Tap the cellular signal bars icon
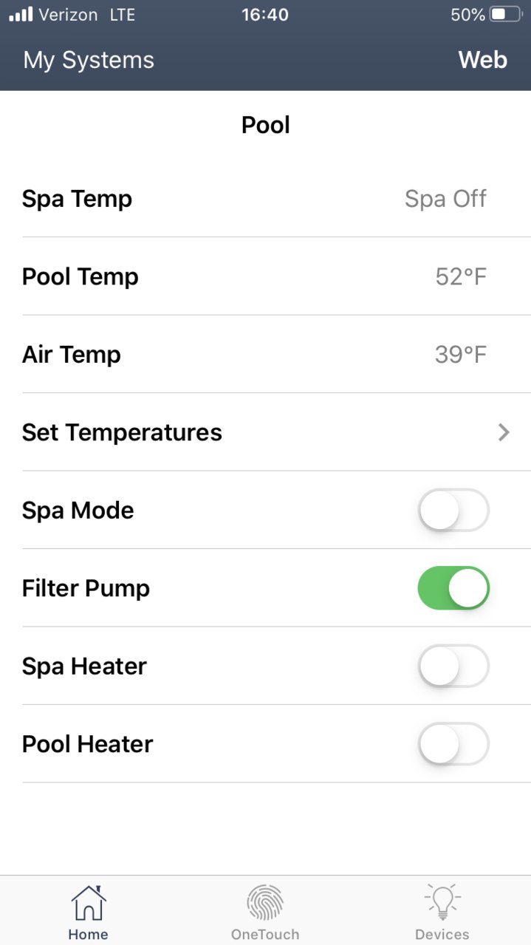The width and height of the screenshot is (531, 945). tap(21, 15)
